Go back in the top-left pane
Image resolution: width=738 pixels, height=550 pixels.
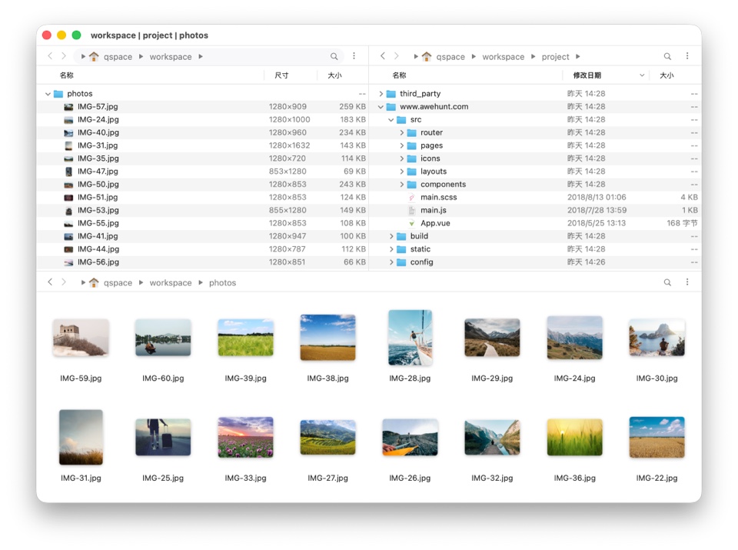pos(50,56)
